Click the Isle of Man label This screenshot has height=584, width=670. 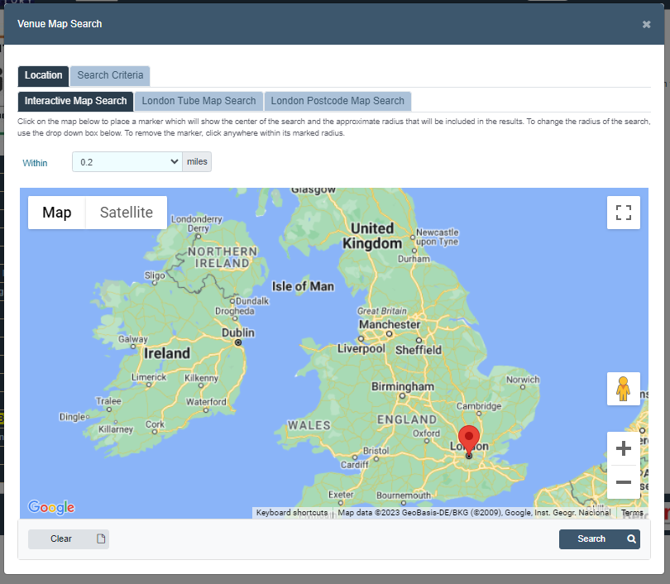pos(303,286)
